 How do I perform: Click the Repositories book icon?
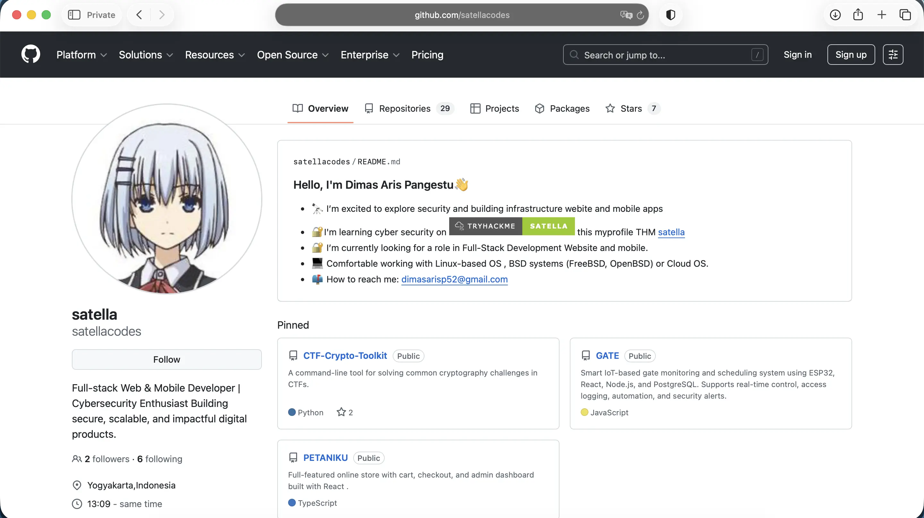point(369,108)
